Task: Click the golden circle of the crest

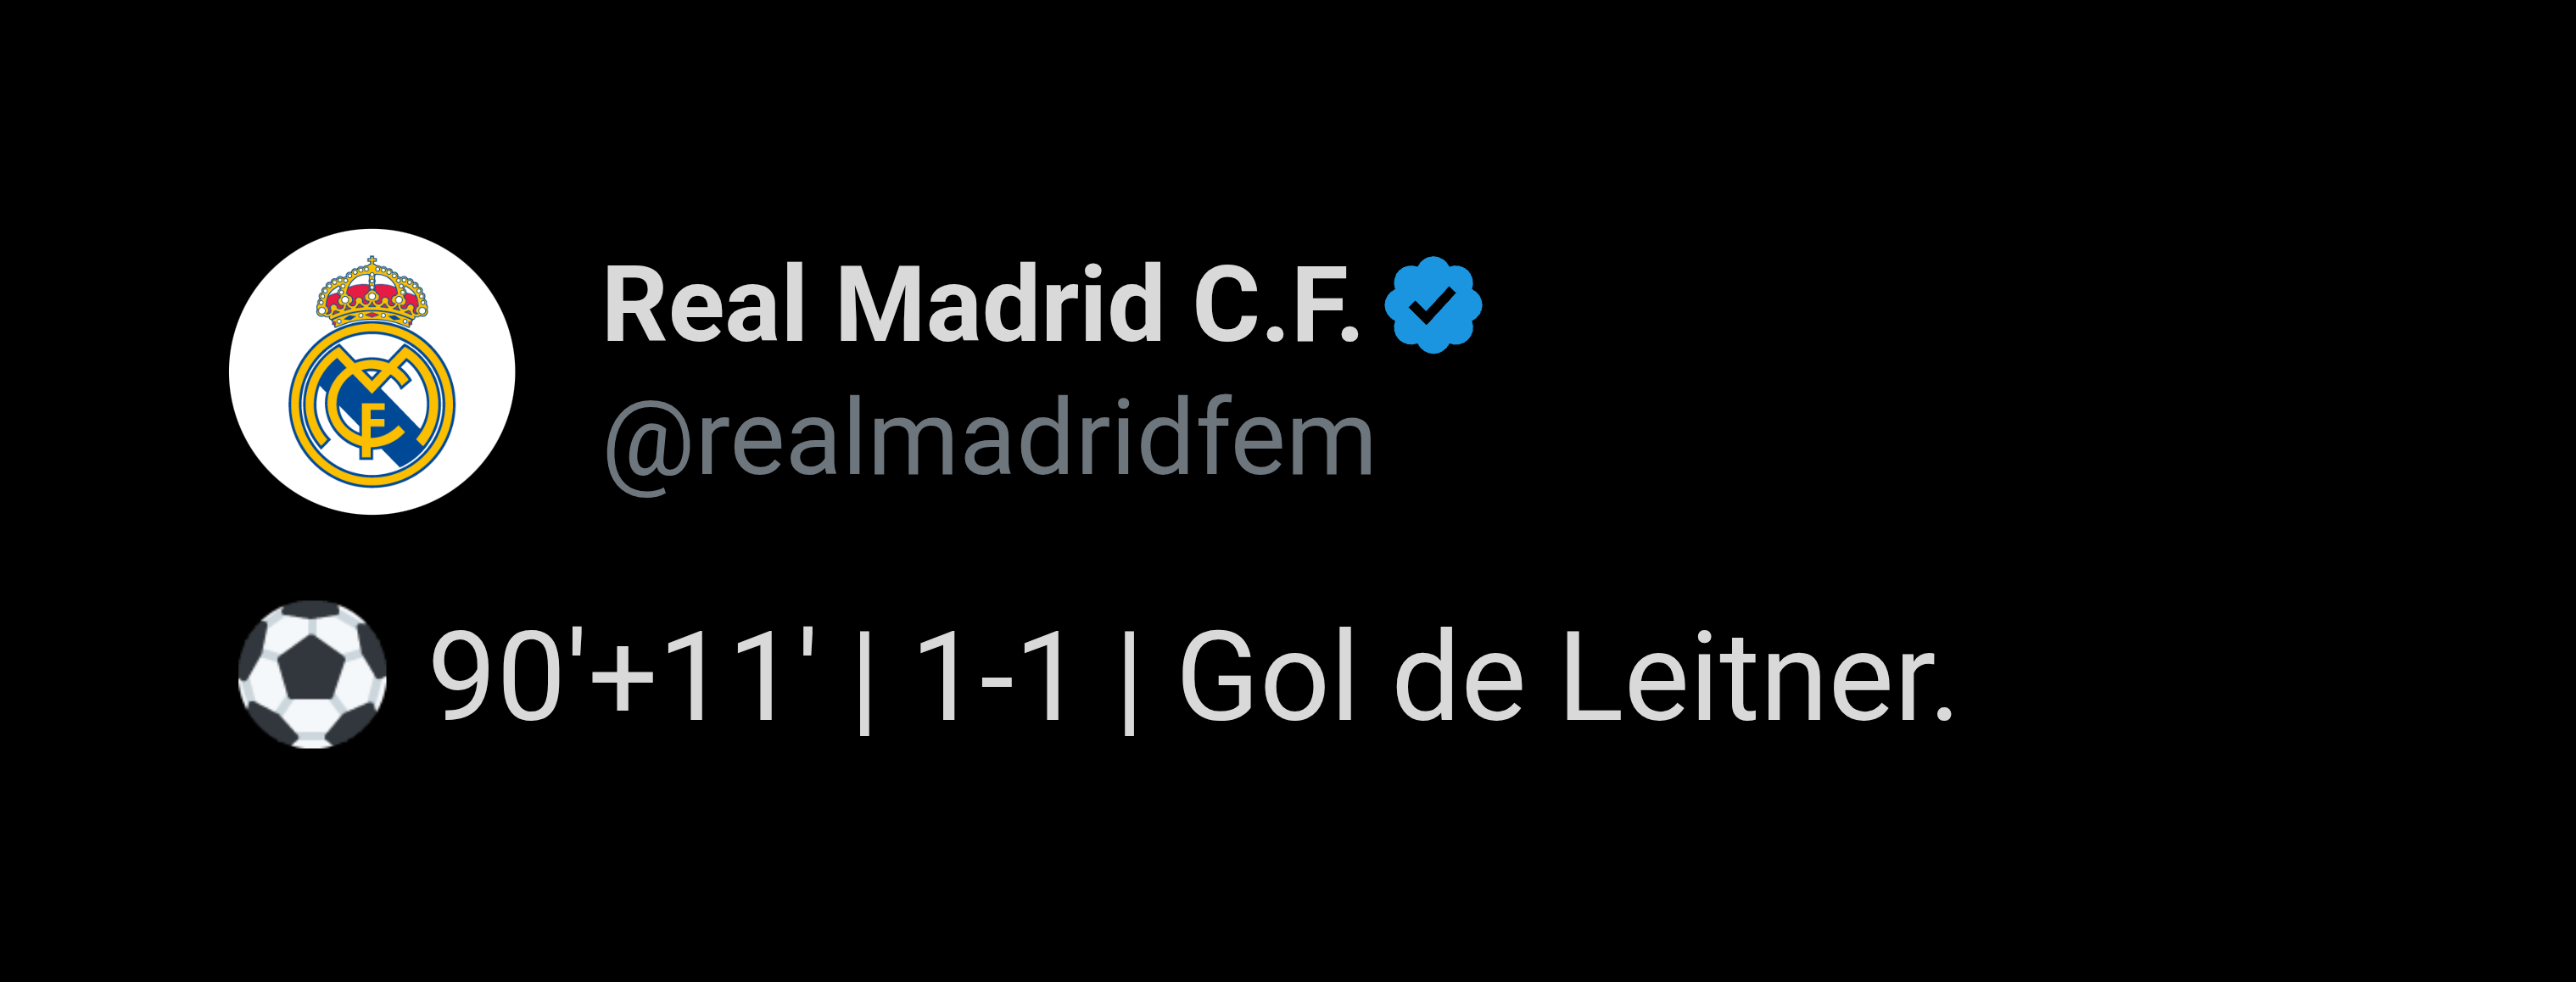Action: pos(372,404)
